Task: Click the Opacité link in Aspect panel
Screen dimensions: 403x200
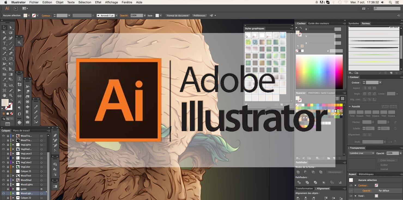Action: [366, 191]
